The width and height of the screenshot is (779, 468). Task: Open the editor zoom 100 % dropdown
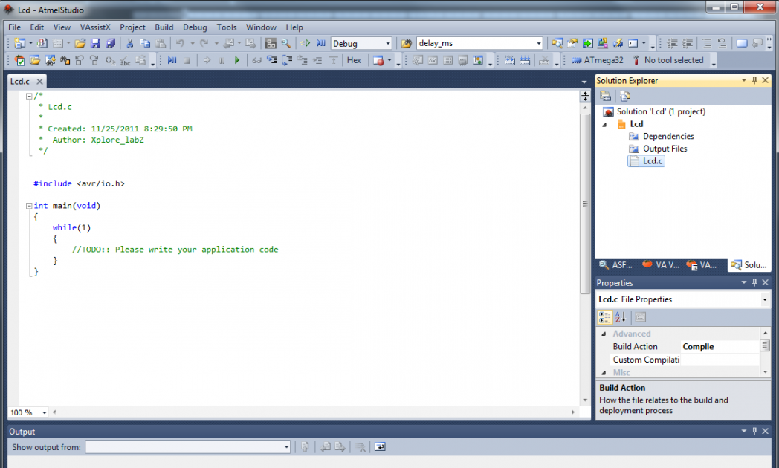[x=44, y=412]
